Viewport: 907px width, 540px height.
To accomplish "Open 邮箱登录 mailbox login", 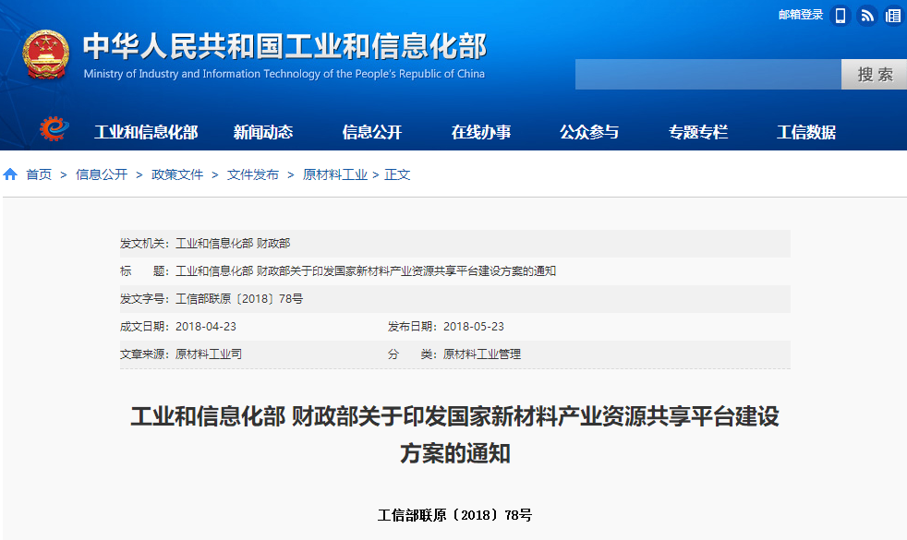I will point(800,15).
